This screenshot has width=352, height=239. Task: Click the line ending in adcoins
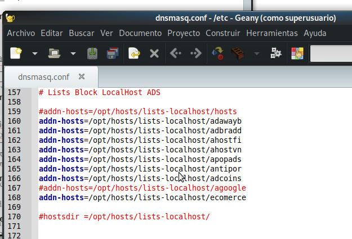pos(140,178)
